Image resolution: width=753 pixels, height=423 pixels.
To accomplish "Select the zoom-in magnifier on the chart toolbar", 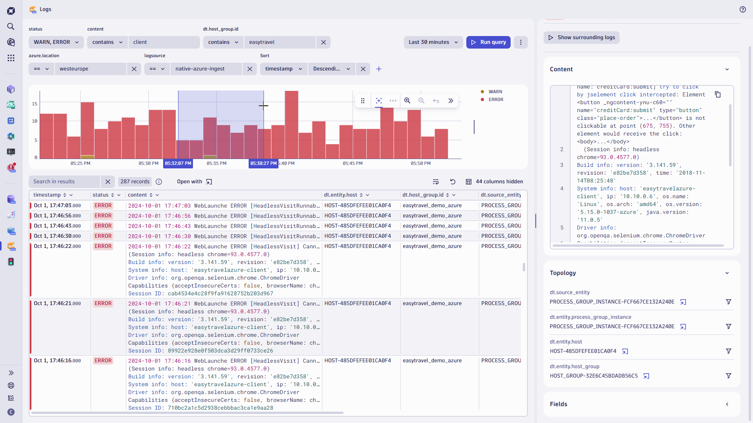I will [407, 101].
